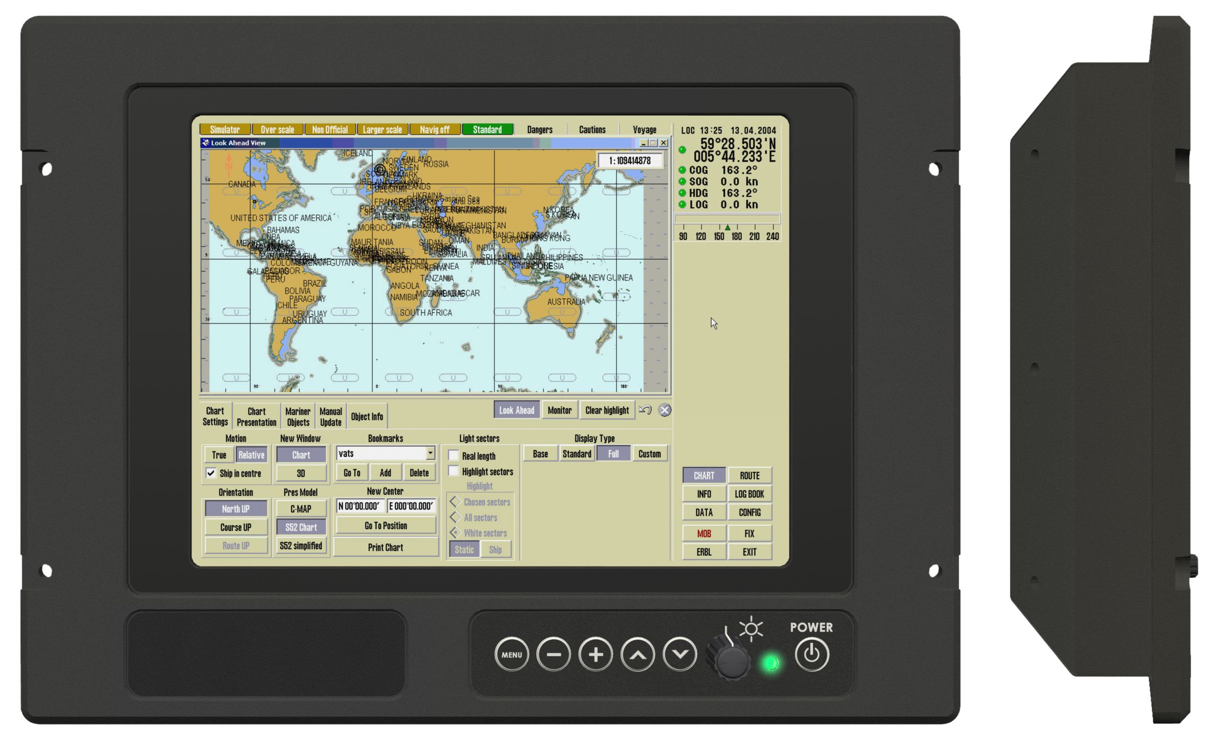Click the round X close-panel icon
The image size is (1218, 740).
[665, 410]
